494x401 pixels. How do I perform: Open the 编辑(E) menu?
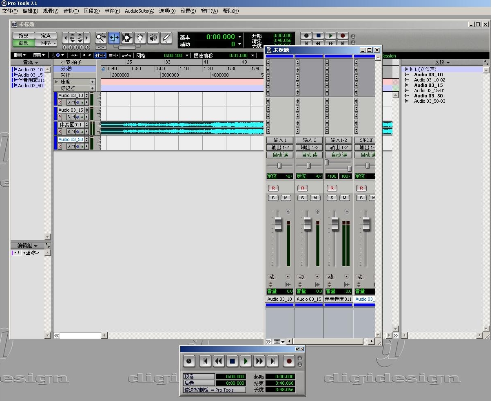pos(30,11)
